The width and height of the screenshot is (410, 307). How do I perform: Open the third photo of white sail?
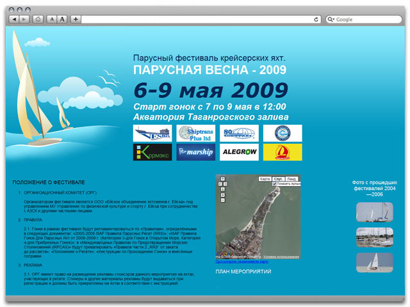pos(374,263)
